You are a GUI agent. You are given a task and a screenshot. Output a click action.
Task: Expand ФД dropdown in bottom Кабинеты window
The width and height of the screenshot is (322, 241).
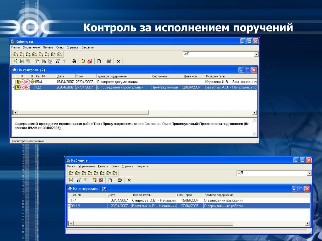(309, 173)
